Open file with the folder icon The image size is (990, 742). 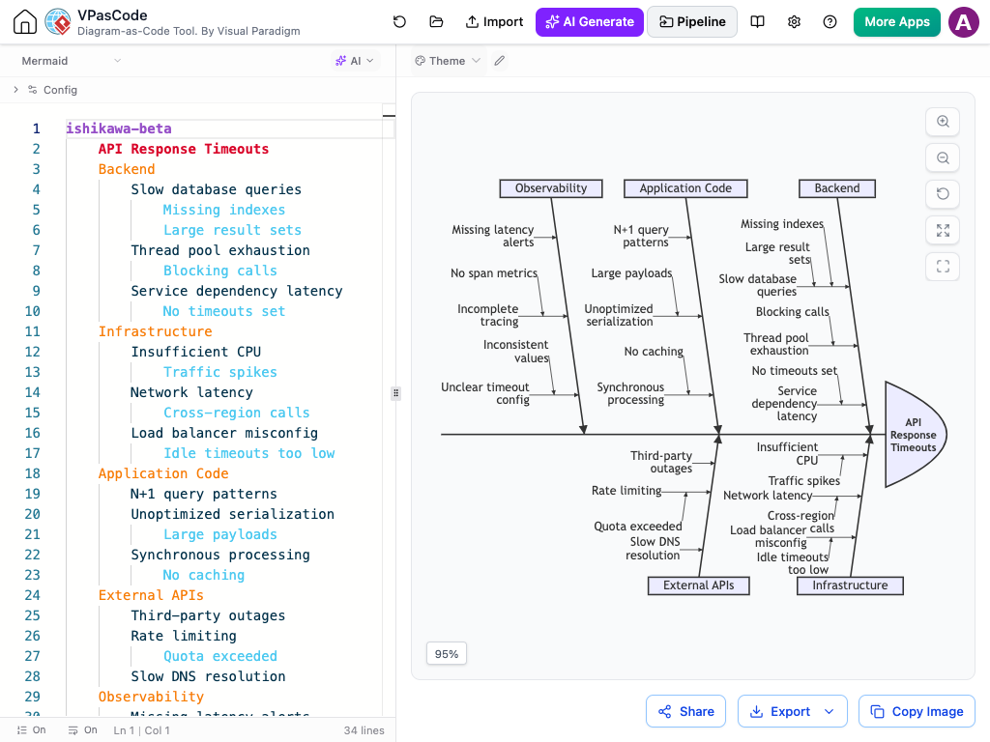pos(436,21)
